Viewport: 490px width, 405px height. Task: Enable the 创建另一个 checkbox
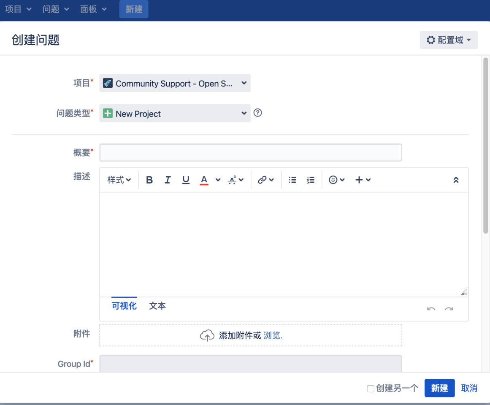tap(370, 389)
